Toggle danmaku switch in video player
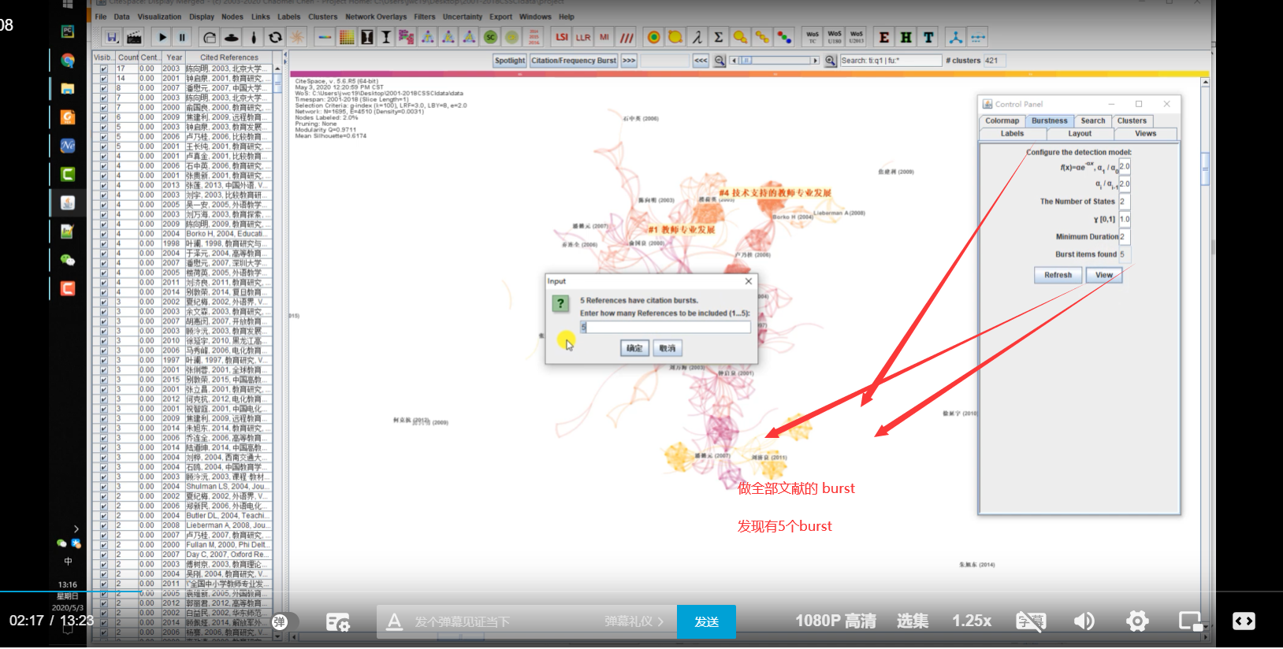1283x649 pixels. coord(285,622)
